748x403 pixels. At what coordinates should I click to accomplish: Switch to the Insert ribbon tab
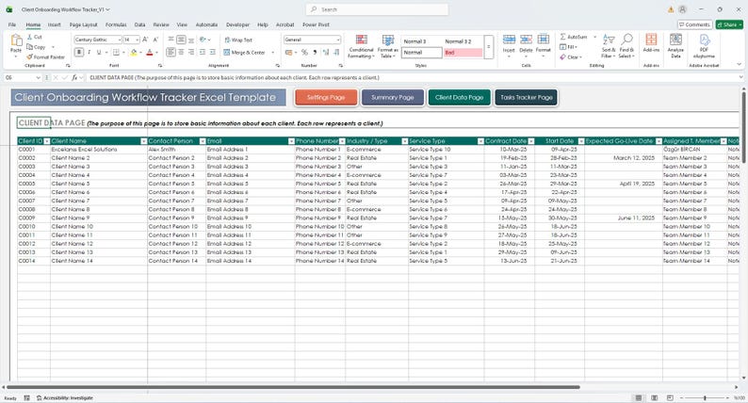(x=54, y=24)
